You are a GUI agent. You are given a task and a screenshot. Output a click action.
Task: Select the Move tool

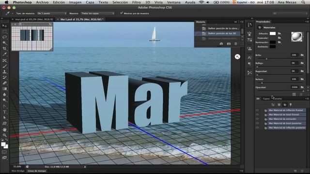(4, 26)
